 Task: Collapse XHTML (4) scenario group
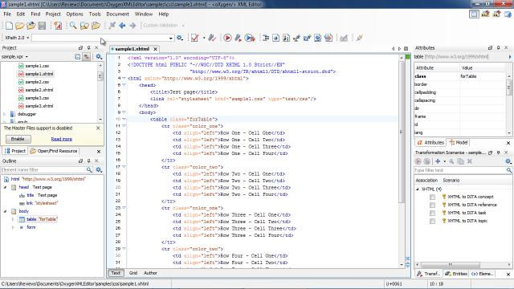pos(418,189)
